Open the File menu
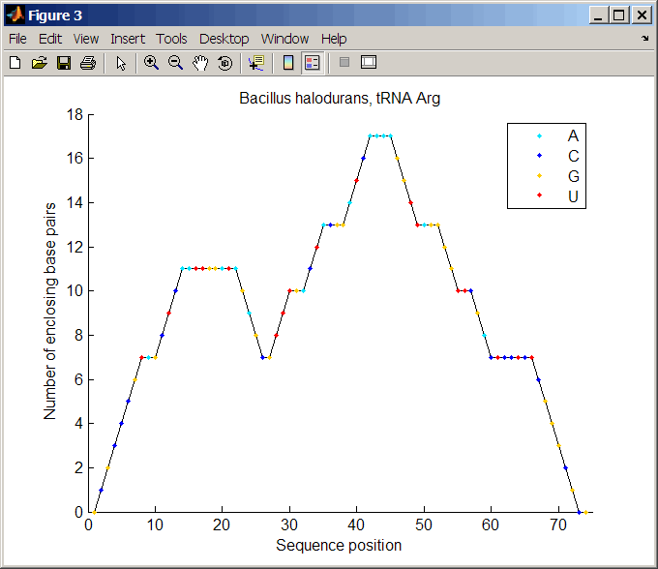Image resolution: width=658 pixels, height=569 pixels. click(x=17, y=39)
